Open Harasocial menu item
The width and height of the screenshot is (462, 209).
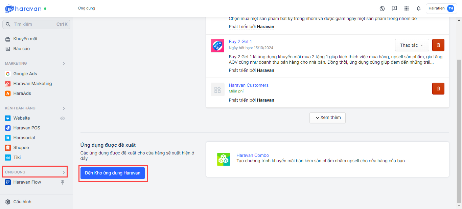24,138
